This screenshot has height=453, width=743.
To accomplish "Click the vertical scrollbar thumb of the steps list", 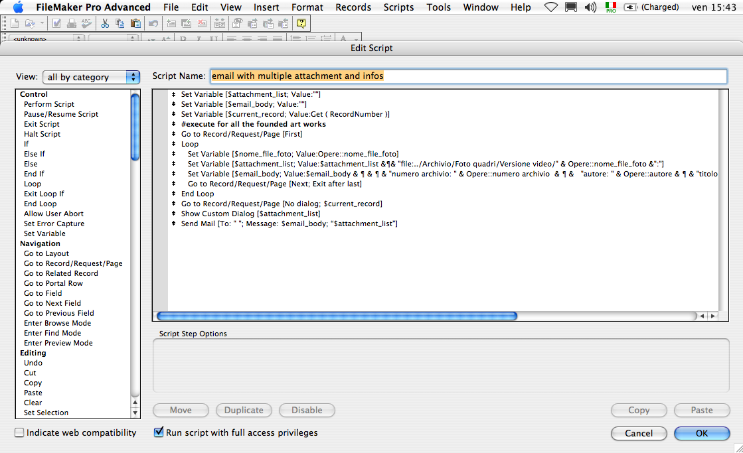I will point(135,127).
